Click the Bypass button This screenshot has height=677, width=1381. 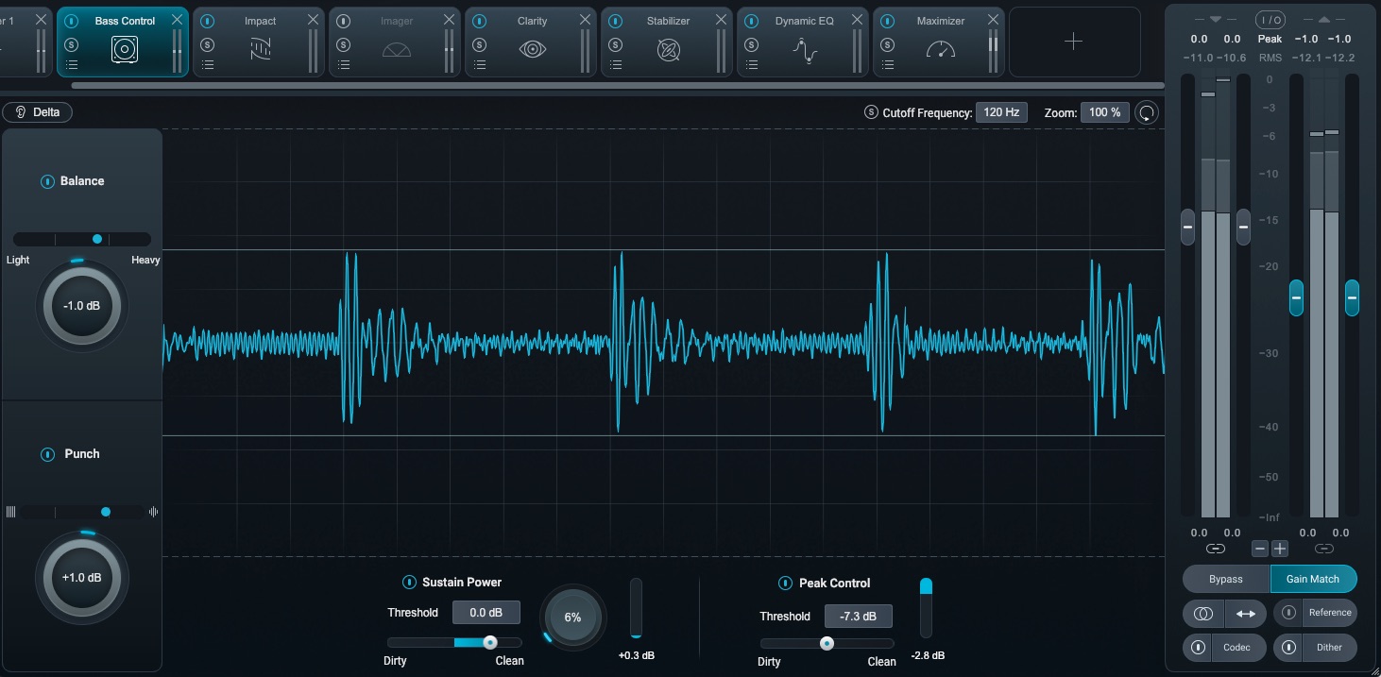[x=1225, y=579]
